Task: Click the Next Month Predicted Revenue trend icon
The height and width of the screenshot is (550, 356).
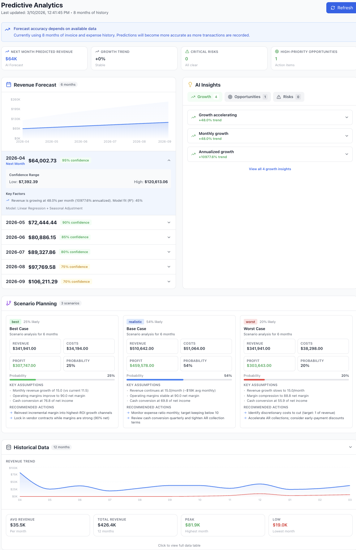Action: [x=7, y=52]
